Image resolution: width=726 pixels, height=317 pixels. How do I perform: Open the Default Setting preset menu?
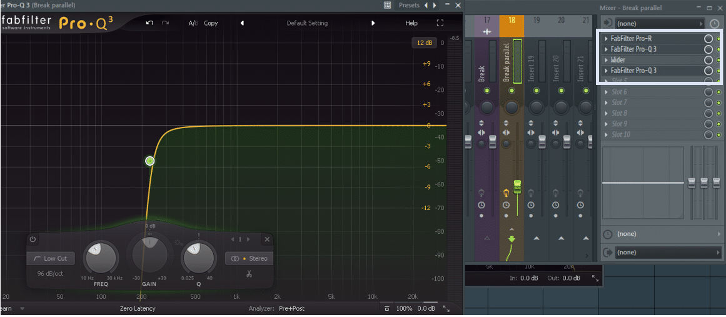coord(307,23)
